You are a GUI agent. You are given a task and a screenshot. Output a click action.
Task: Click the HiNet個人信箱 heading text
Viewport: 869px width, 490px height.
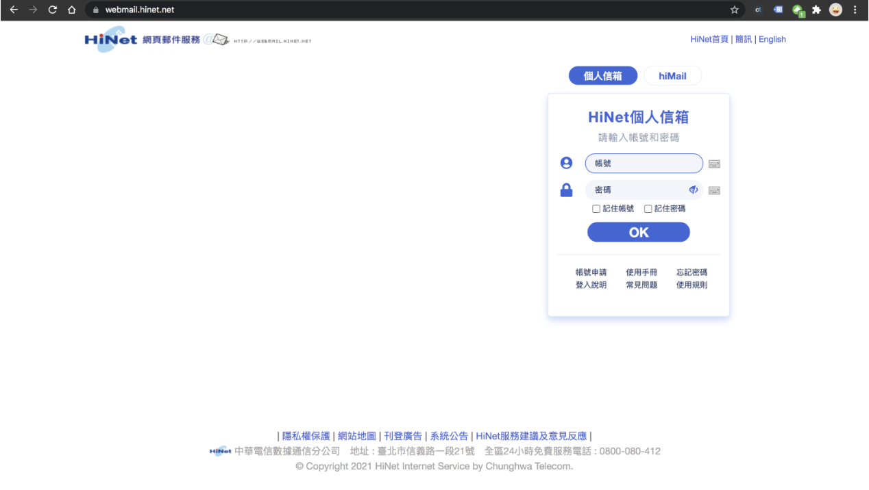tap(639, 117)
